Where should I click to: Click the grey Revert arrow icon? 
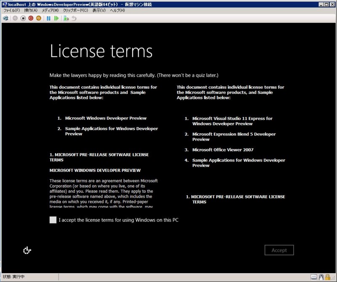click(74, 19)
